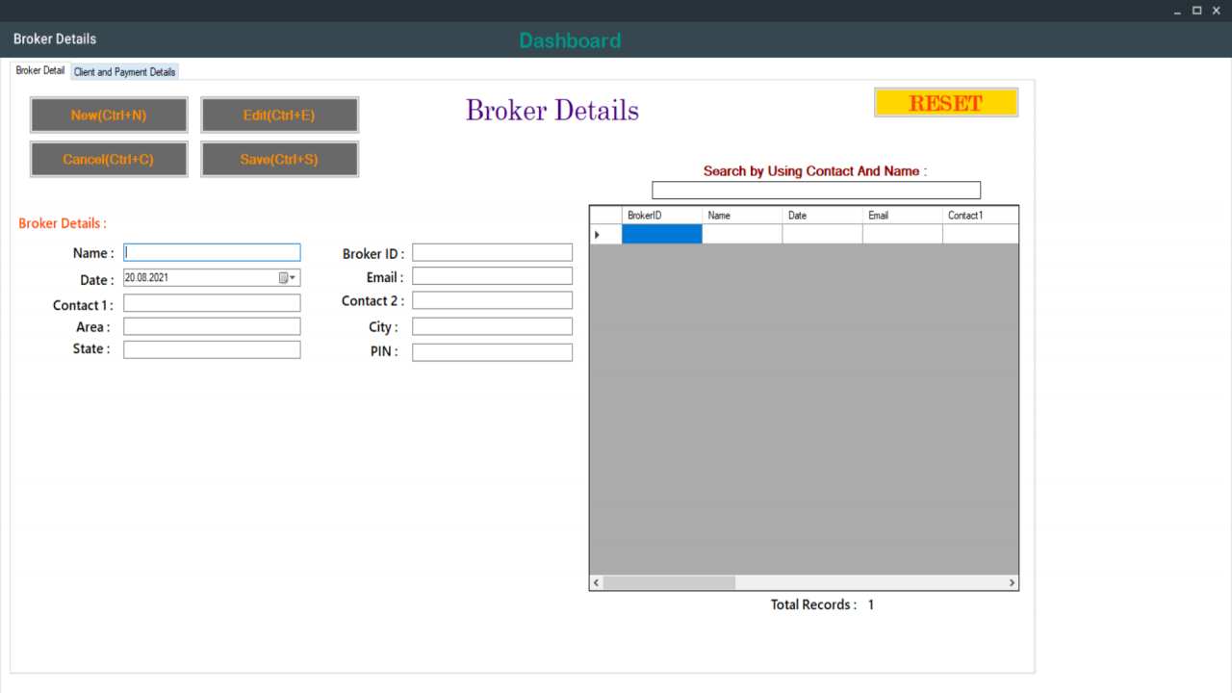Viewport: 1232px width, 693px height.
Task: Open the Date picker calendar dropdown
Action: 289,277
